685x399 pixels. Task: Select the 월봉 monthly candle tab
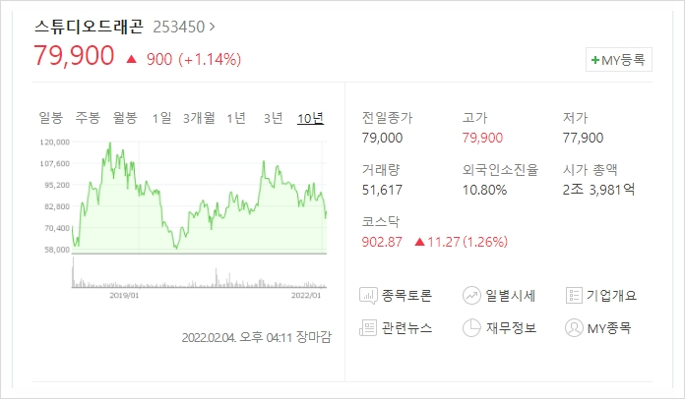pyautogui.click(x=125, y=118)
